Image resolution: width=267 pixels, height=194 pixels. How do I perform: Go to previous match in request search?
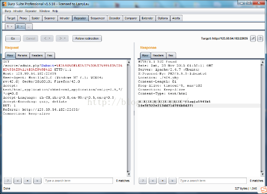point(17,181)
